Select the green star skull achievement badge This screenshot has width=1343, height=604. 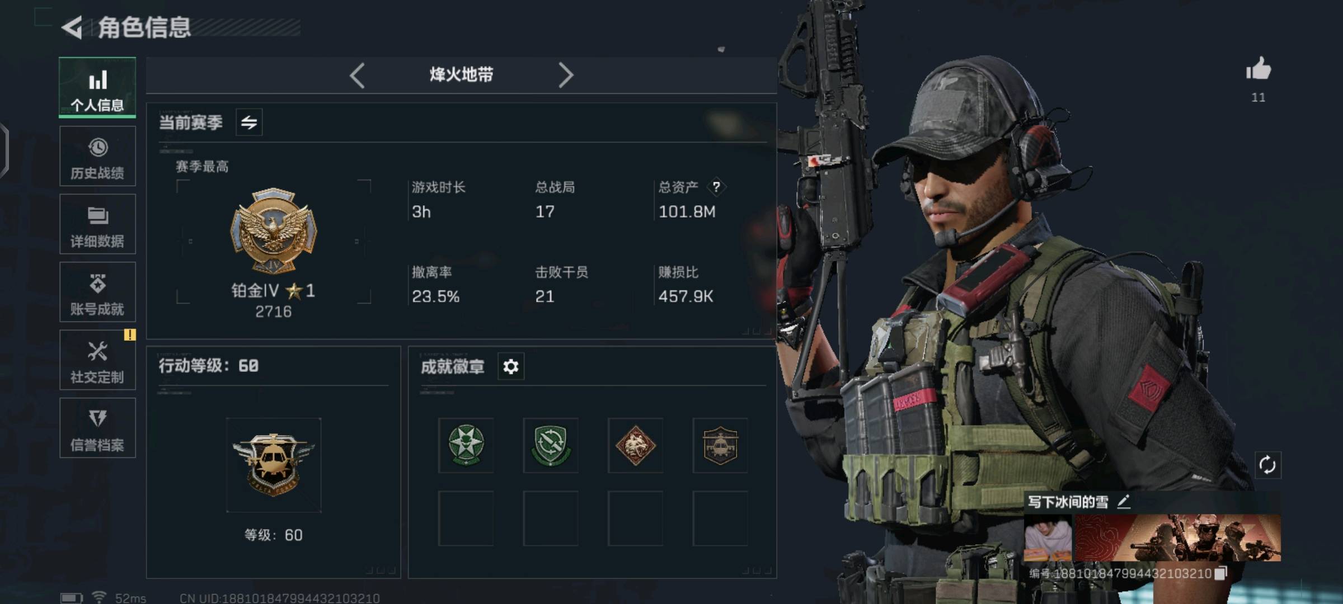pyautogui.click(x=466, y=445)
